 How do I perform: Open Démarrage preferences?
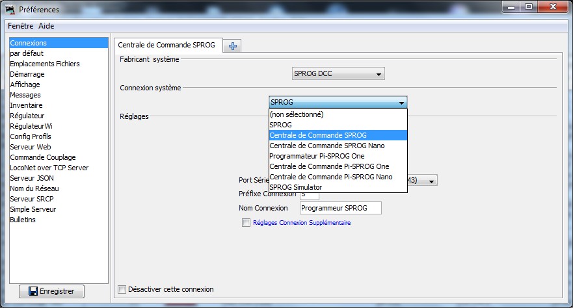point(59,74)
